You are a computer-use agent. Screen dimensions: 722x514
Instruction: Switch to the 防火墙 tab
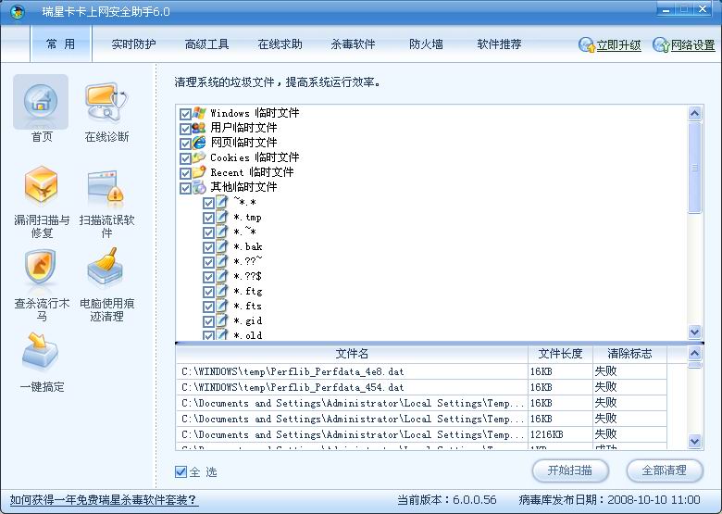[x=427, y=44]
